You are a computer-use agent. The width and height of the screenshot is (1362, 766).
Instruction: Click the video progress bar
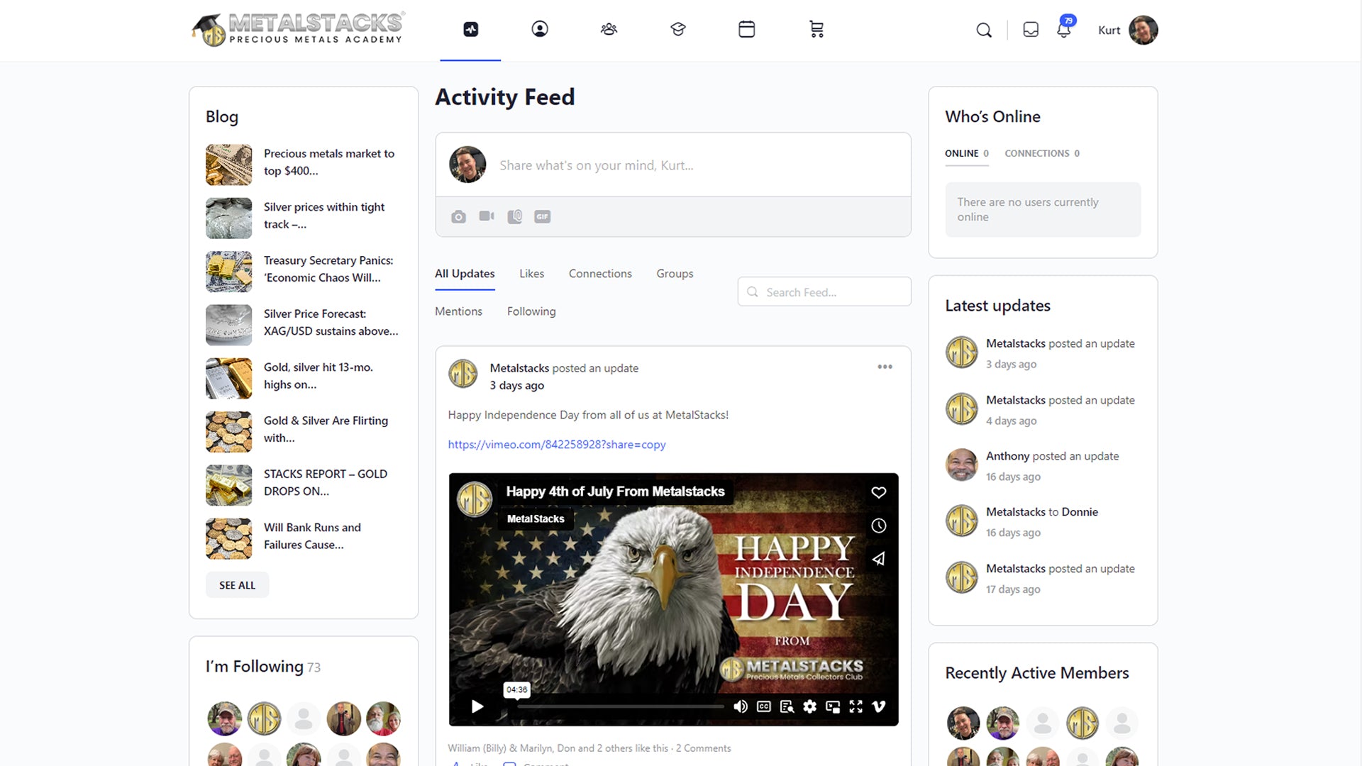[621, 706]
